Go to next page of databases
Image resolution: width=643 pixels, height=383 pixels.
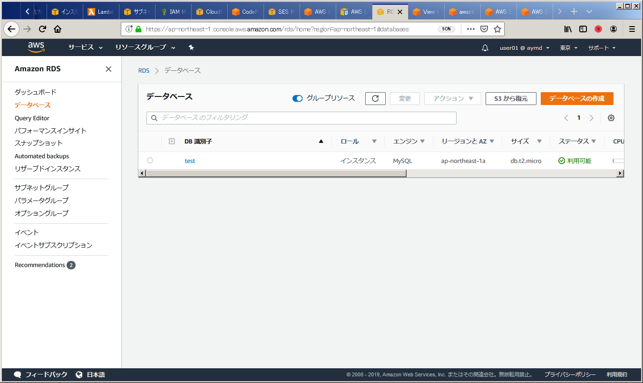point(591,118)
